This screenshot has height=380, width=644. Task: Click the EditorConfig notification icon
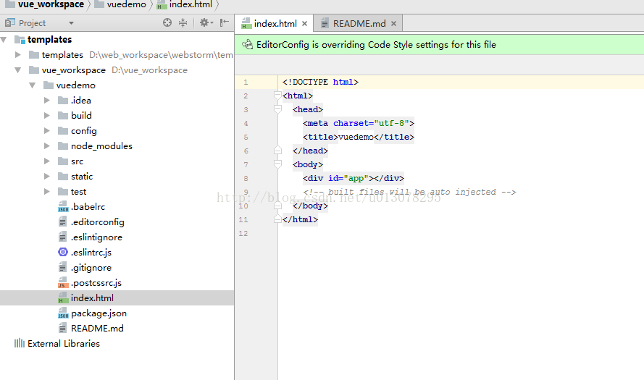tap(247, 44)
